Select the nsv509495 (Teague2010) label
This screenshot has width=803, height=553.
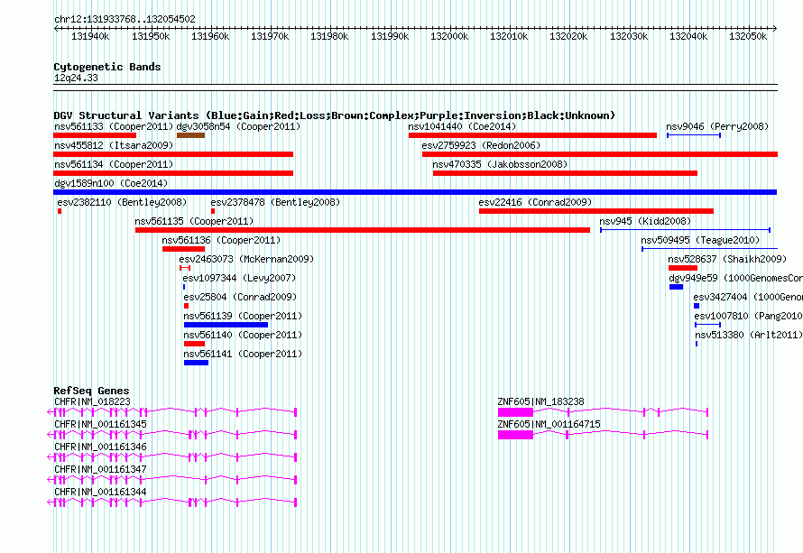pyautogui.click(x=700, y=240)
